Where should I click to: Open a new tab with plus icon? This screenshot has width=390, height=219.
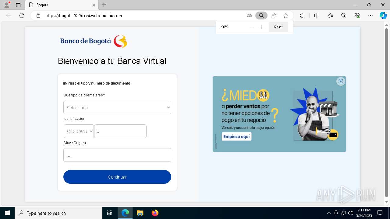(104, 5)
